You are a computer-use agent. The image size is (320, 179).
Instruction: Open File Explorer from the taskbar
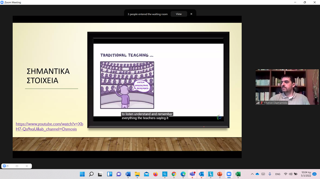coord(137,174)
